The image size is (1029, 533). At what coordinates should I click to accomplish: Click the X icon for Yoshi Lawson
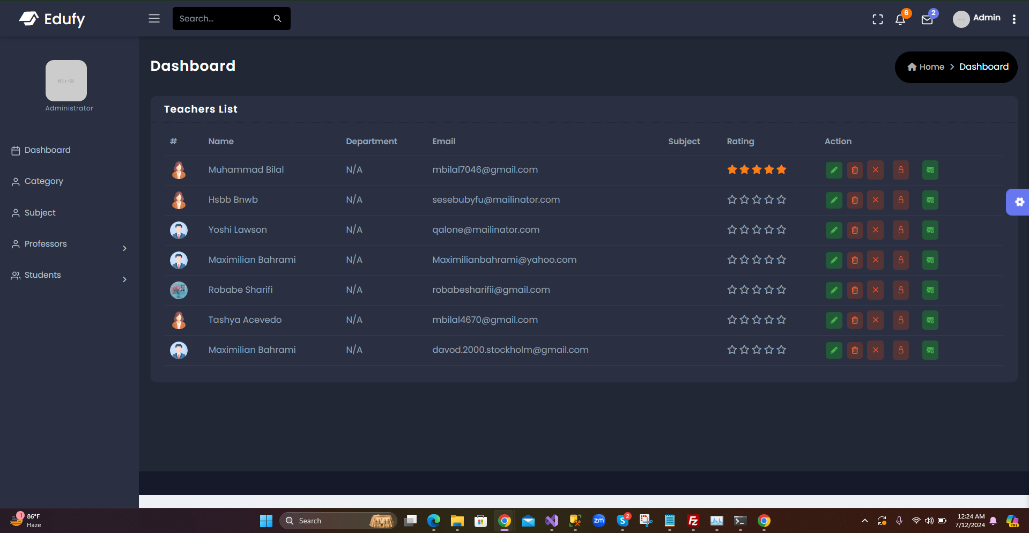(x=876, y=230)
